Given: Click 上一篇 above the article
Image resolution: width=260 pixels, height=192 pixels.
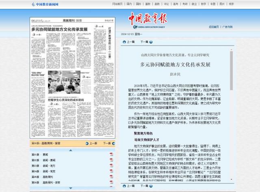Looking at the screenshot, I should pos(129,42).
